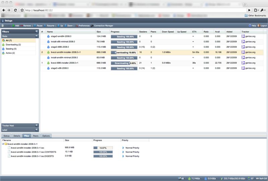Image resolution: width=268 pixels, height=181 pixels.
Task: Open the Details tab
Action: click(x=17, y=136)
